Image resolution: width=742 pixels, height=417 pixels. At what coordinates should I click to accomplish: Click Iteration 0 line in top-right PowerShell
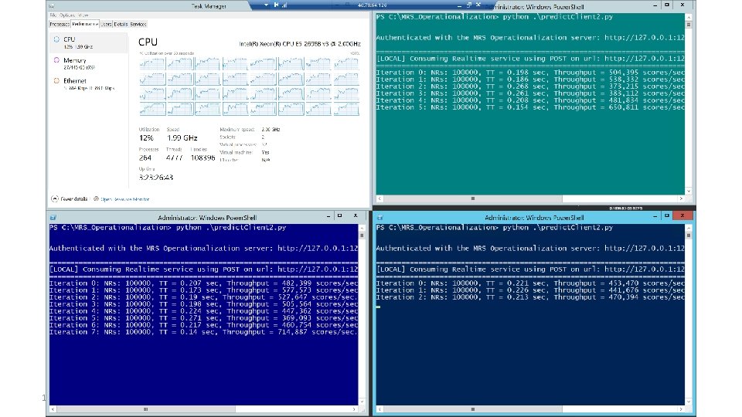click(x=530, y=73)
